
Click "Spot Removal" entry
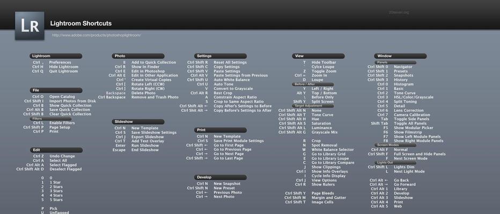tap(324, 146)
